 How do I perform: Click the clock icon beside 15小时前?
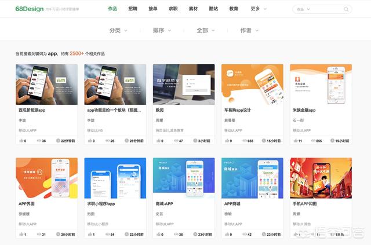pyautogui.click(x=264, y=141)
